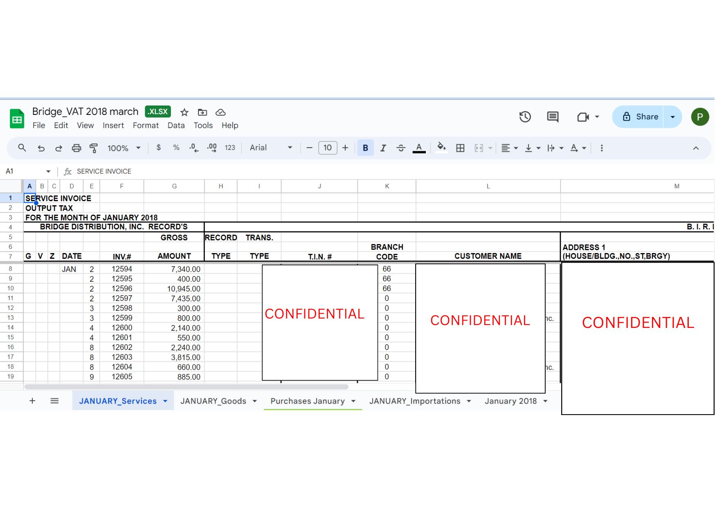Open the View menu
Viewport: 715px width, 507px height.
(85, 126)
